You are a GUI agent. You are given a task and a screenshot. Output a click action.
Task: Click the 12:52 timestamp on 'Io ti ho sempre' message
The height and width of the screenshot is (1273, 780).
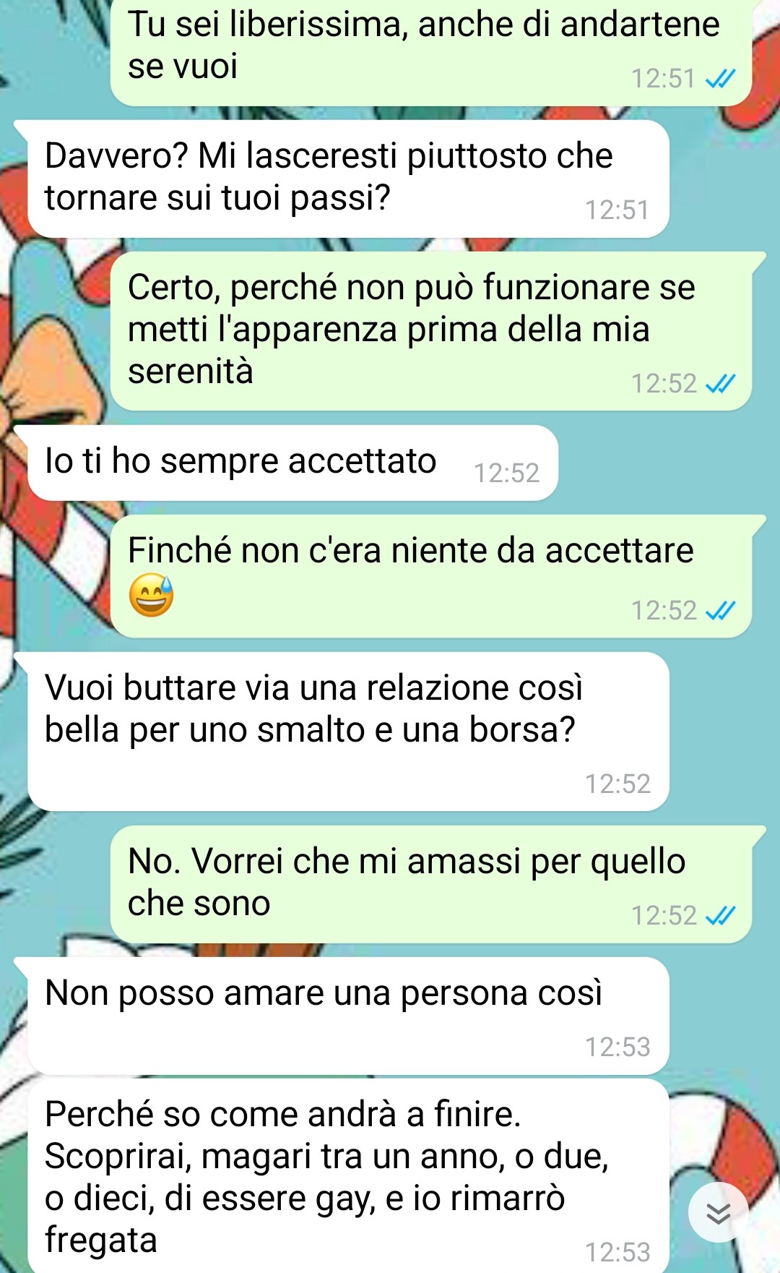coord(506,473)
